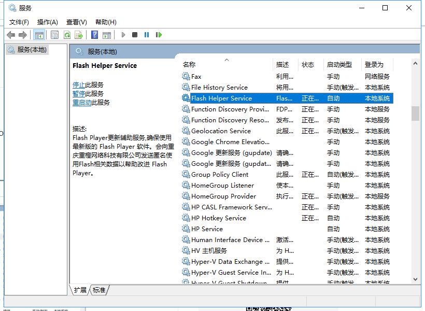Open the 查看(V) menu
The height and width of the screenshot is (311, 425).
(76, 22)
